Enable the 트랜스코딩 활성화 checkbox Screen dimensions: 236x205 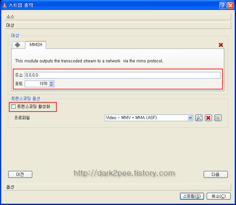pos(13,106)
